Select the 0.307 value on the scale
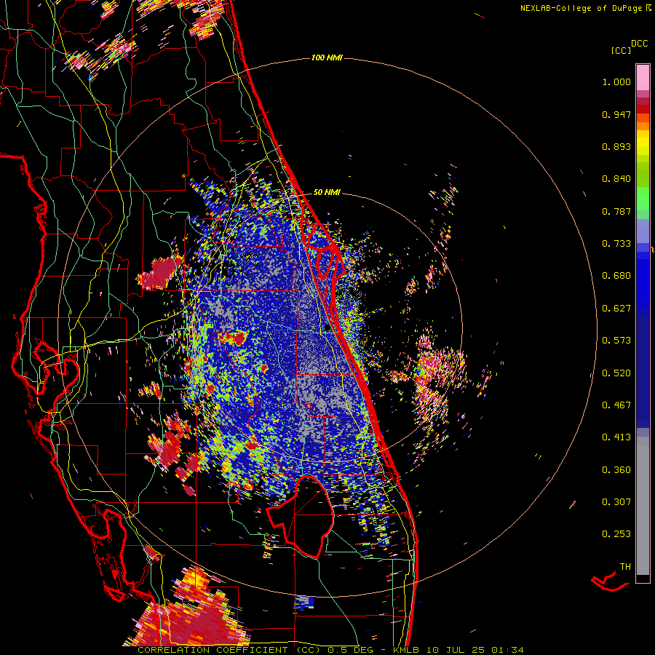This screenshot has height=655, width=655. click(616, 502)
